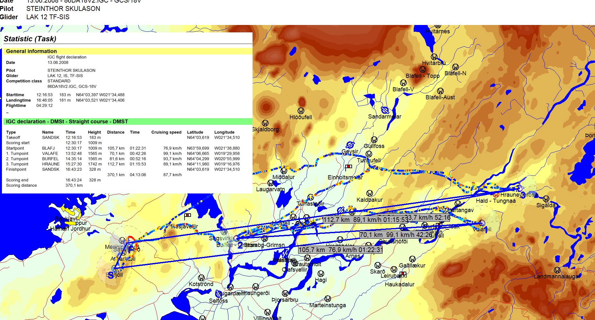Select the red Hrauneyjafoss waypoint marker
The height and width of the screenshot is (320, 595).
[x=496, y=194]
